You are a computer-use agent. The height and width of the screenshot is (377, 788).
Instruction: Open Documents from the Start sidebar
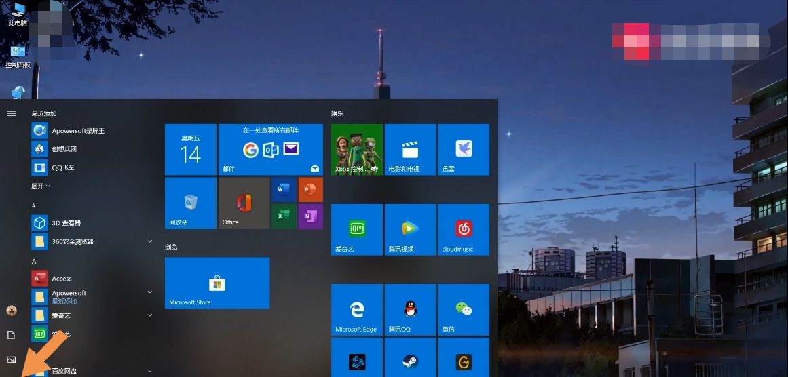coord(11,335)
